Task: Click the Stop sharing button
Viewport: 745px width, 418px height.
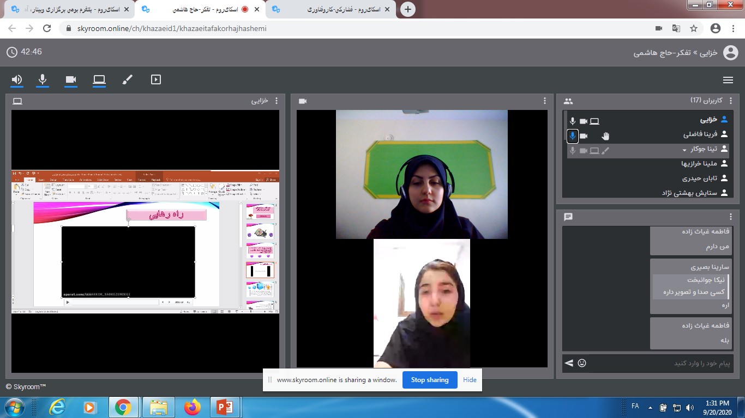Action: pyautogui.click(x=430, y=380)
